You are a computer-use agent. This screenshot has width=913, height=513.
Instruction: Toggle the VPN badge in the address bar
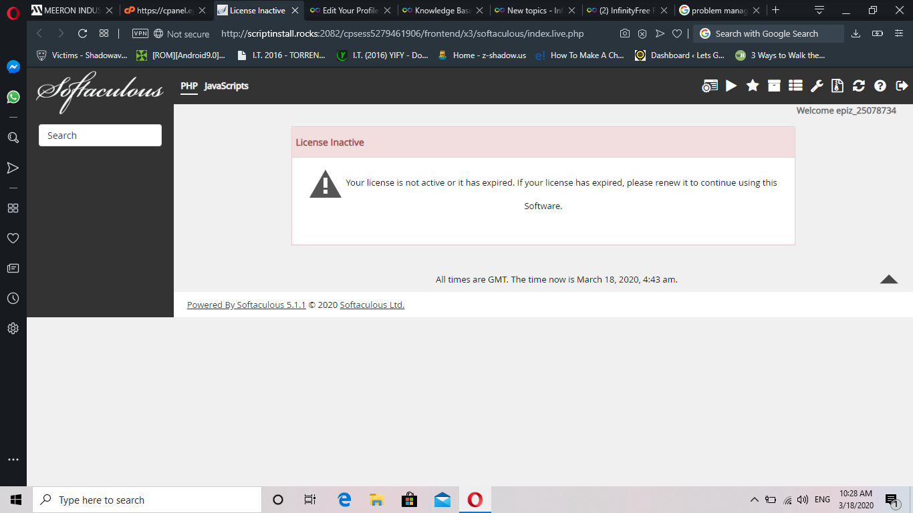click(x=140, y=33)
